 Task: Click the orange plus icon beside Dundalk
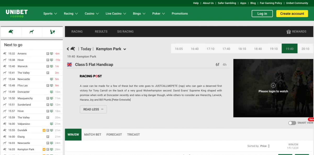44,130
